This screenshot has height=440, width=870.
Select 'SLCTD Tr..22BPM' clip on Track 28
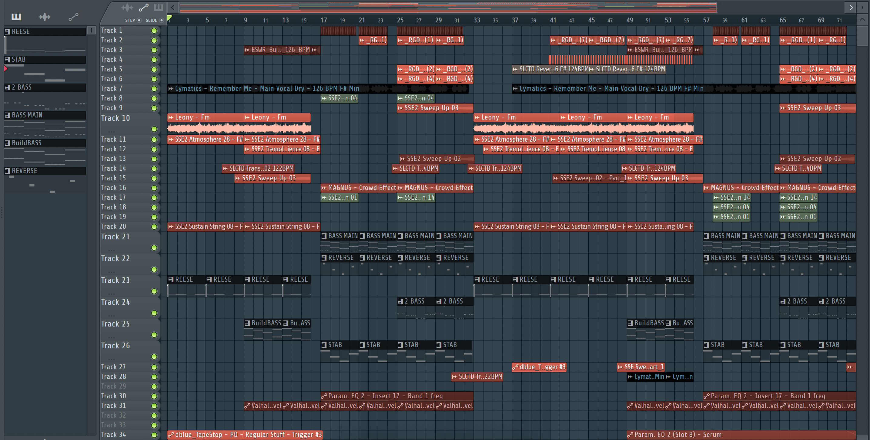tap(477, 377)
